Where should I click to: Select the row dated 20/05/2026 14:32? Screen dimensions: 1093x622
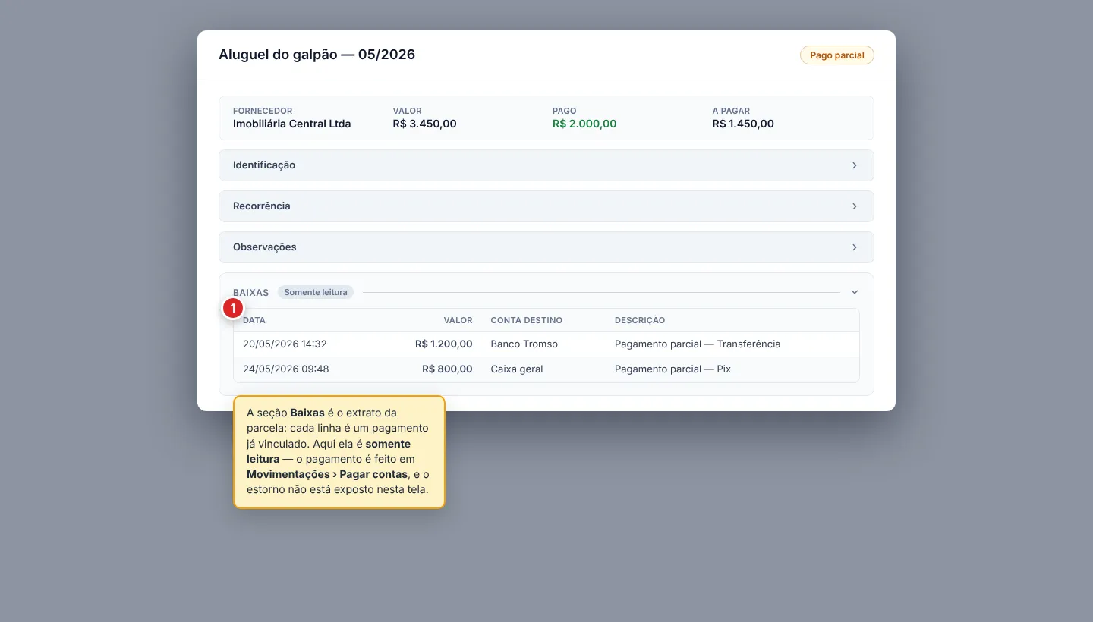point(546,344)
